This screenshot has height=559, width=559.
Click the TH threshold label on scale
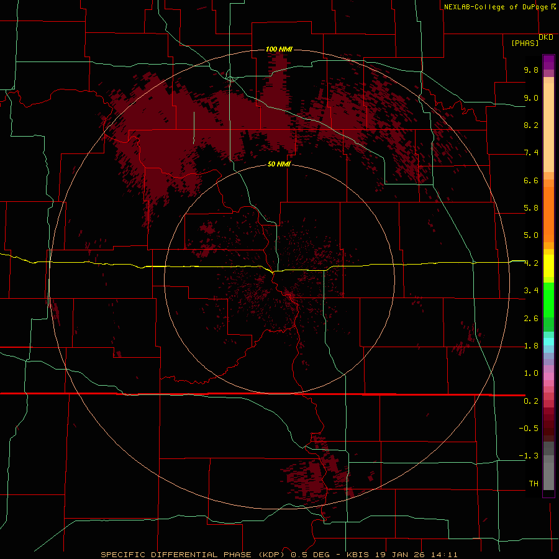(534, 484)
